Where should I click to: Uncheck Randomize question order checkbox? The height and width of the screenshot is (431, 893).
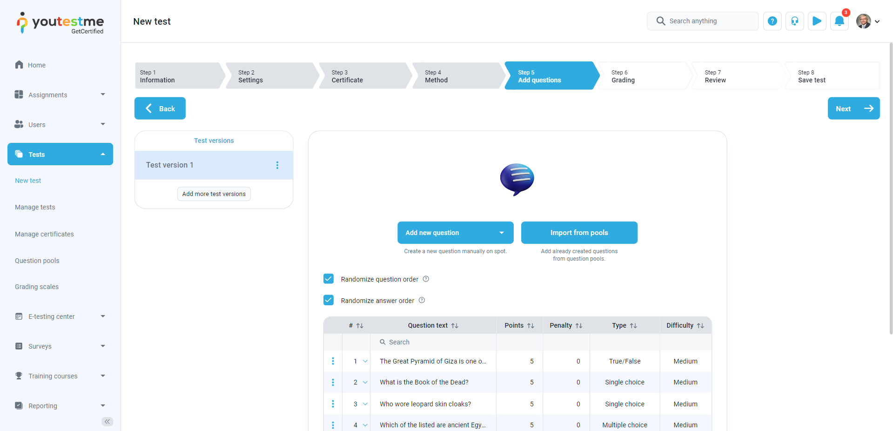pyautogui.click(x=329, y=279)
